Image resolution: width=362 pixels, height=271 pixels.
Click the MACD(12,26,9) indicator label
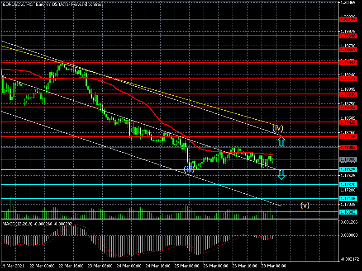tap(37, 224)
